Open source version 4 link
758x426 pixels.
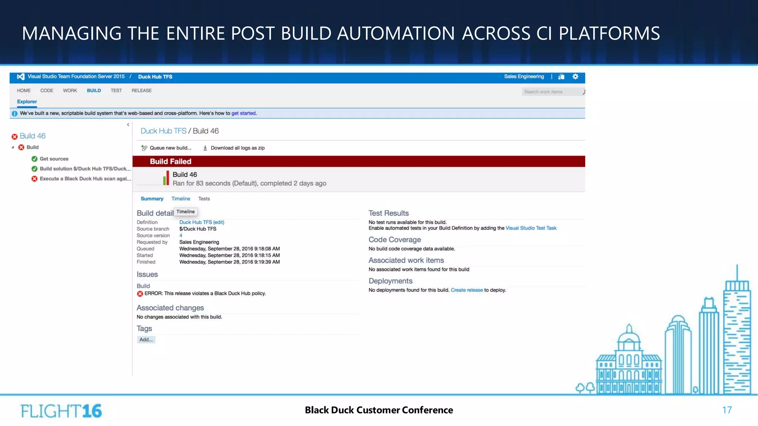181,236
